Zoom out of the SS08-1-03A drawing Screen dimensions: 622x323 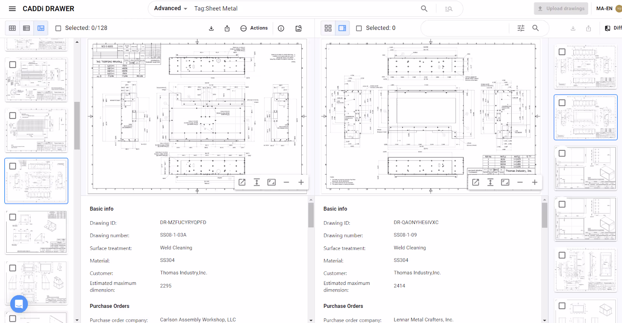click(286, 182)
